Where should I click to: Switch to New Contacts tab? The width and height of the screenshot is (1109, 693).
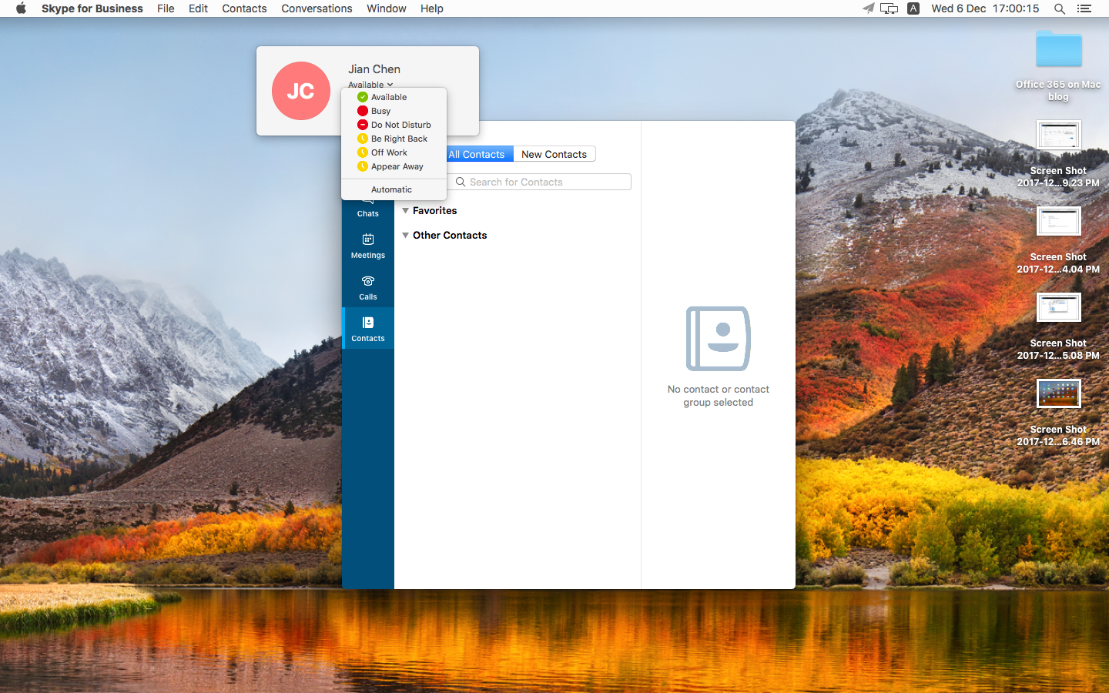tap(554, 154)
